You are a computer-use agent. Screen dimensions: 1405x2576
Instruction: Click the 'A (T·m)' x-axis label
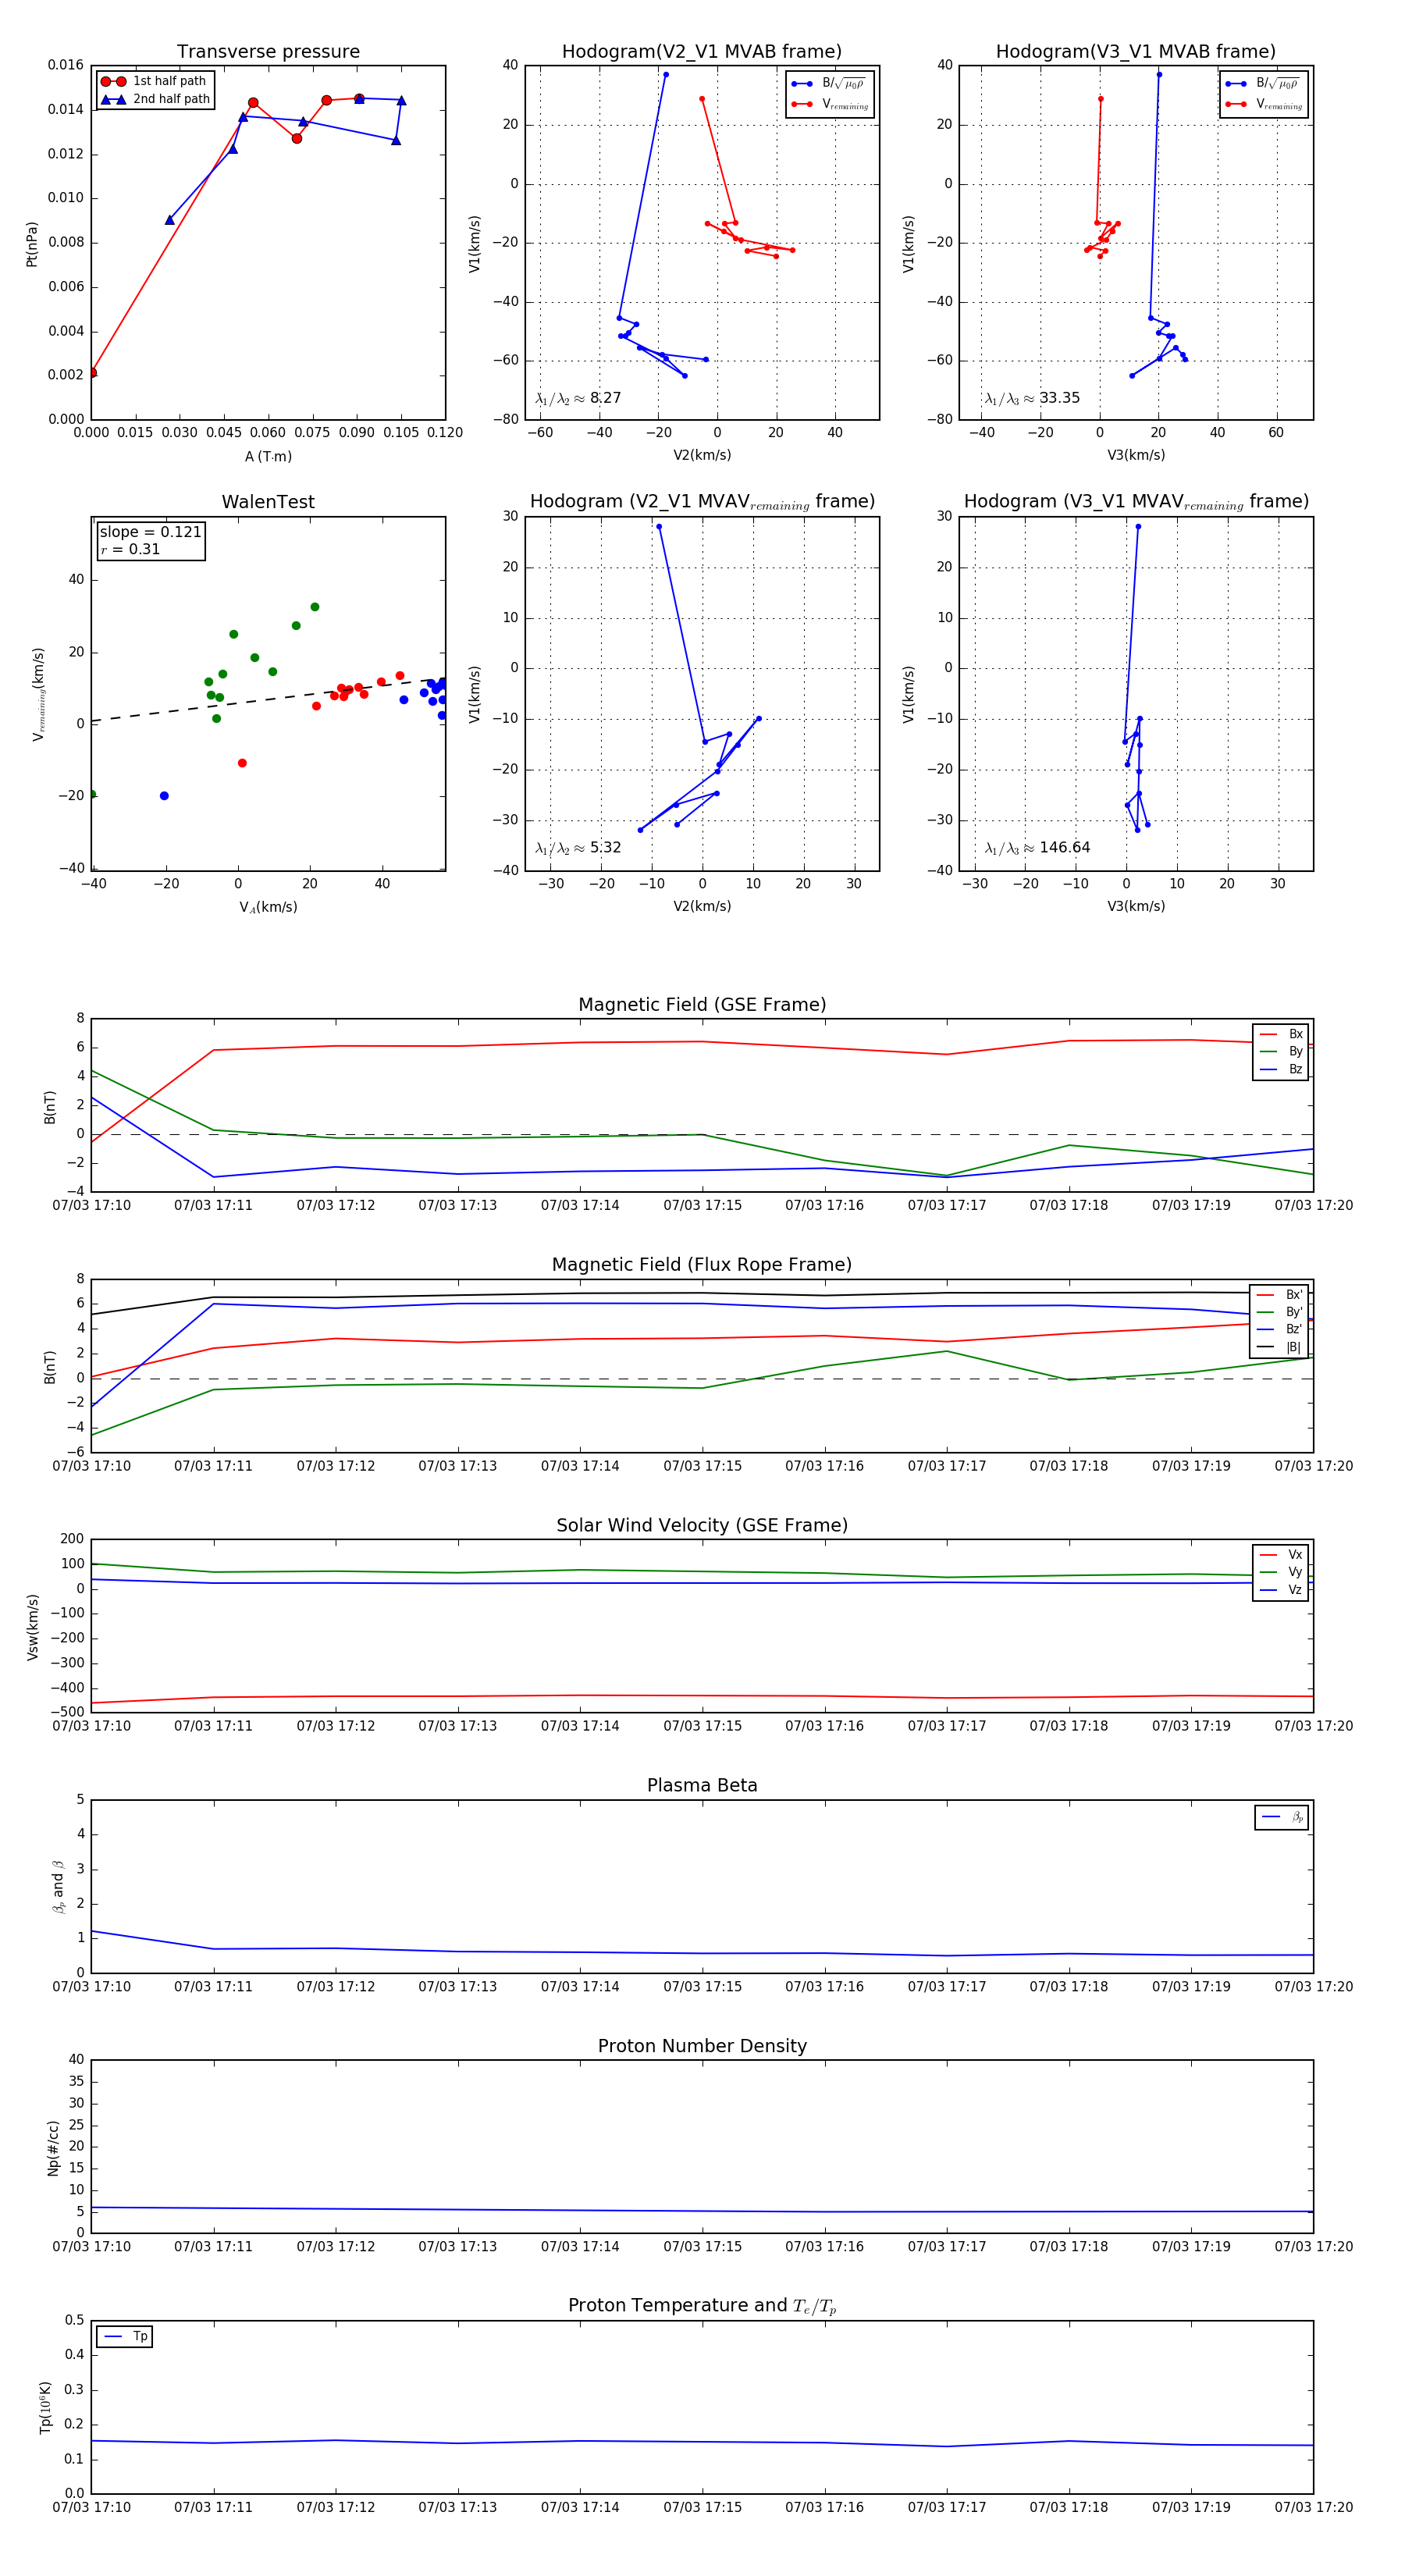[268, 457]
